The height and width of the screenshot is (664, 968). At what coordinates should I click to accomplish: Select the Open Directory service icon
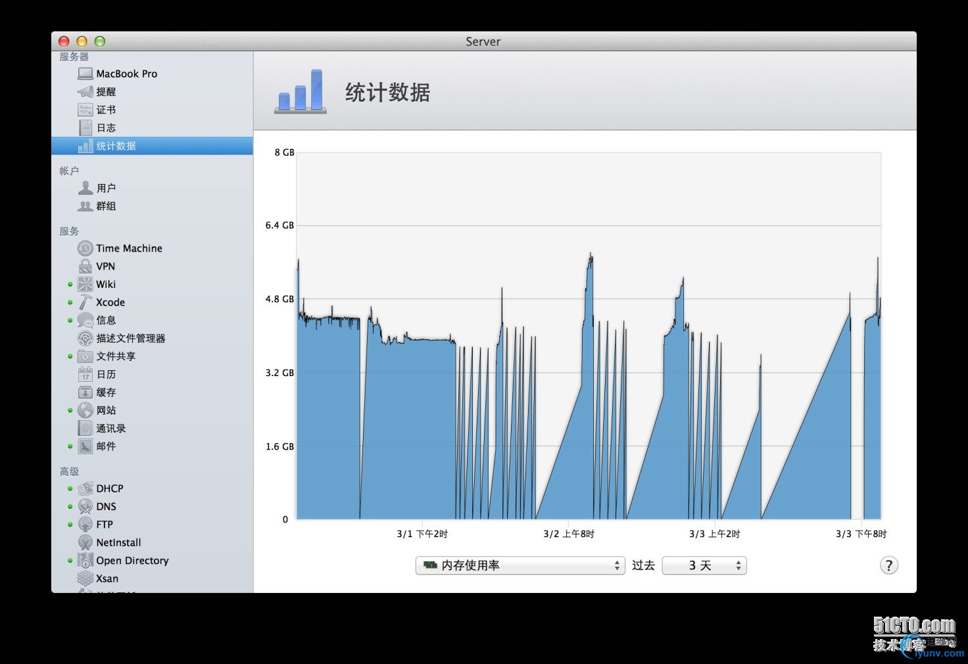pyautogui.click(x=85, y=561)
